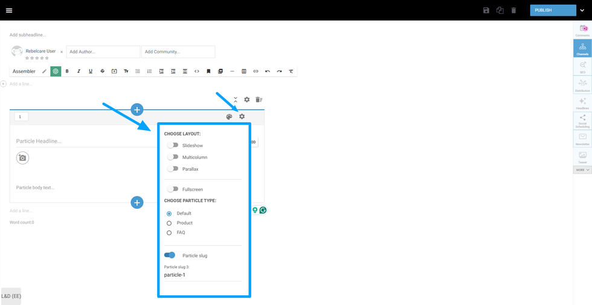
Task: Open the particle color palette icon
Action: 229,116
